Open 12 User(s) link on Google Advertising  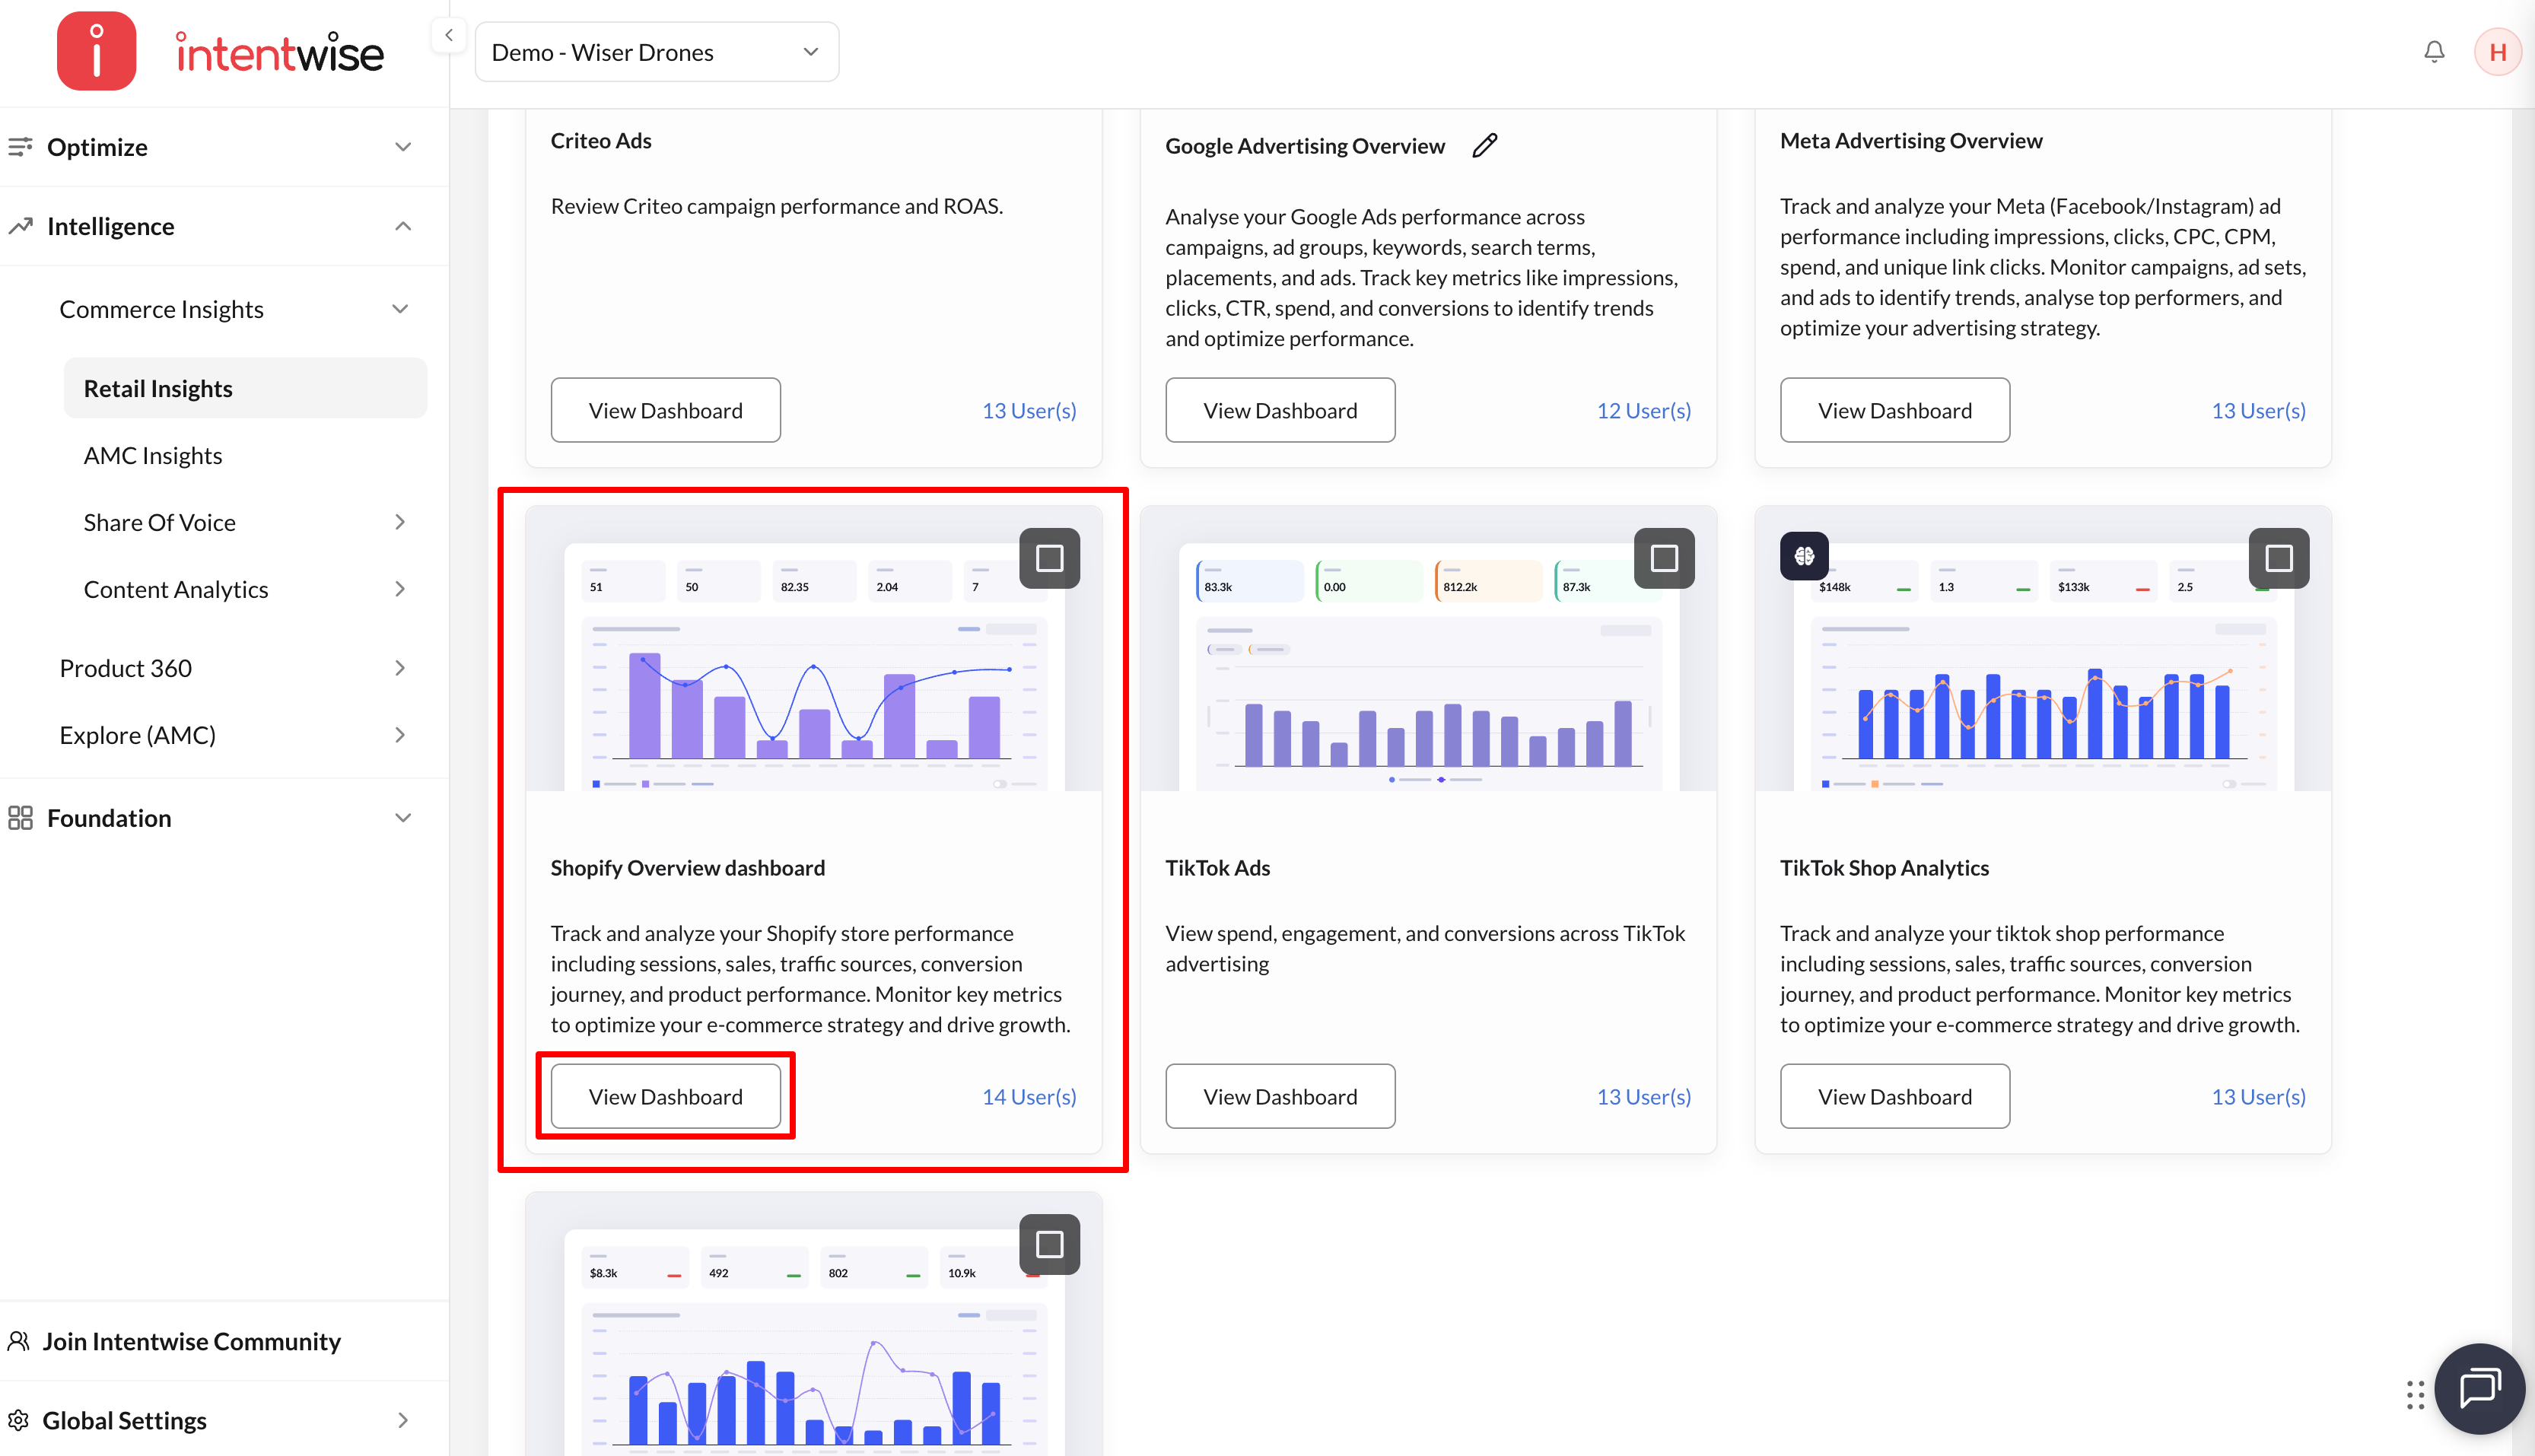(1644, 410)
